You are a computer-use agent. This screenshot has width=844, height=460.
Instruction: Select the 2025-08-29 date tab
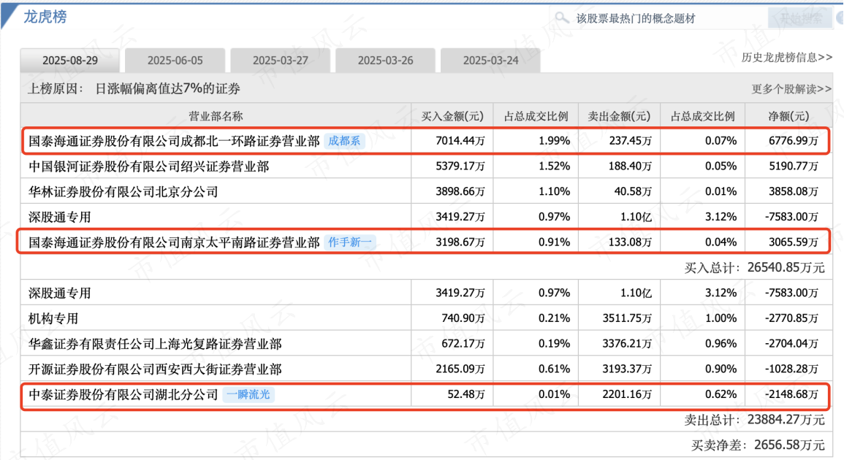click(x=70, y=61)
